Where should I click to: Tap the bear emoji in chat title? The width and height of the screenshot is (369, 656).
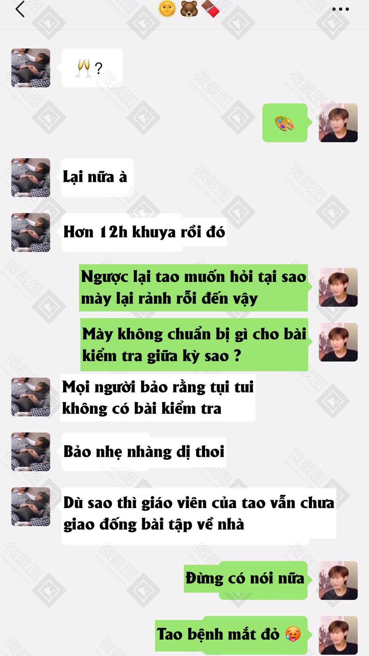point(189,9)
